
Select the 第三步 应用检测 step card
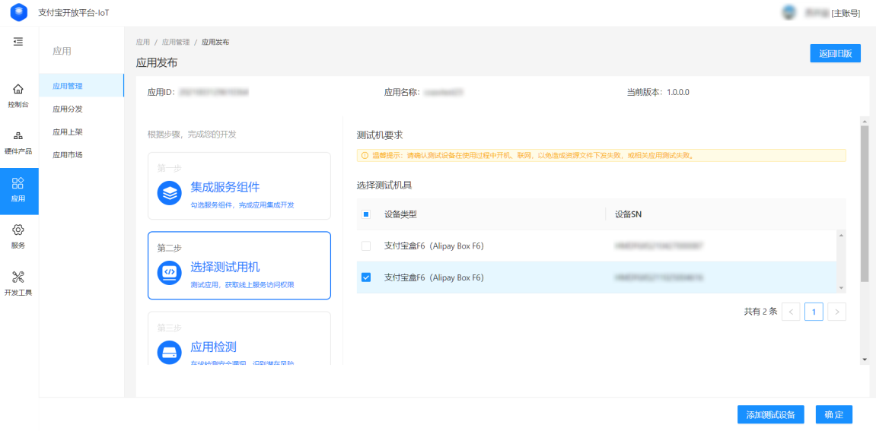click(x=239, y=338)
